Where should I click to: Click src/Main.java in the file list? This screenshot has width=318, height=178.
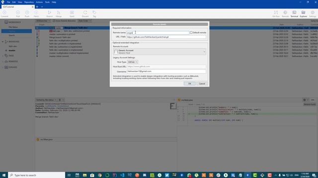(46, 139)
